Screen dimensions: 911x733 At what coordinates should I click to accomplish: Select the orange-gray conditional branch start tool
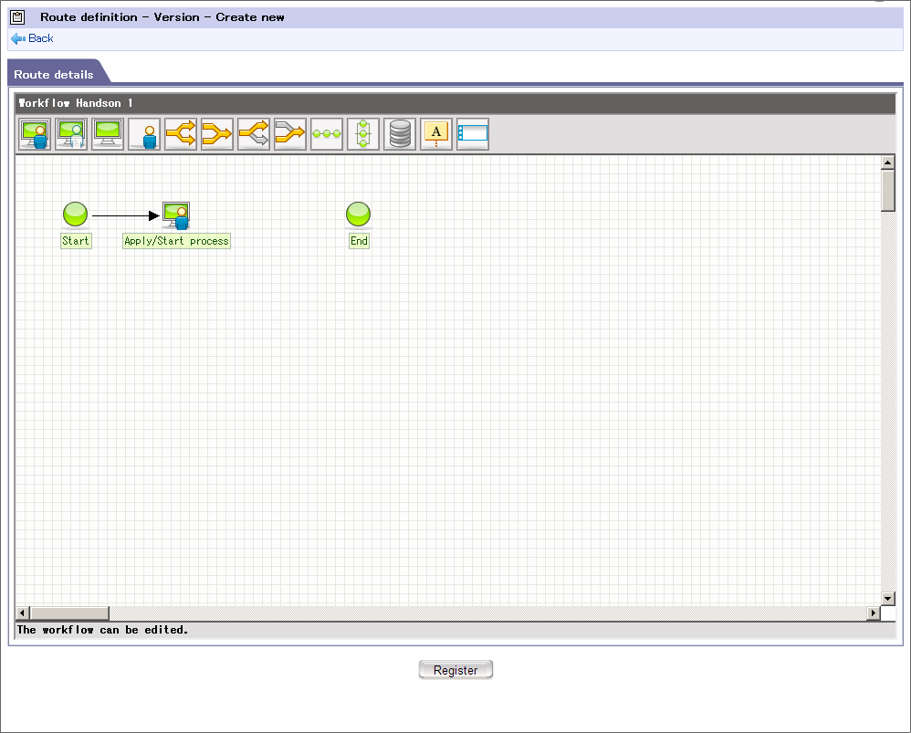click(x=254, y=134)
